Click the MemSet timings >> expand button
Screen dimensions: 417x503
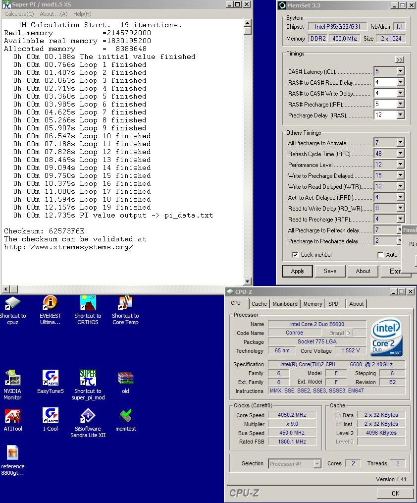pos(399,59)
